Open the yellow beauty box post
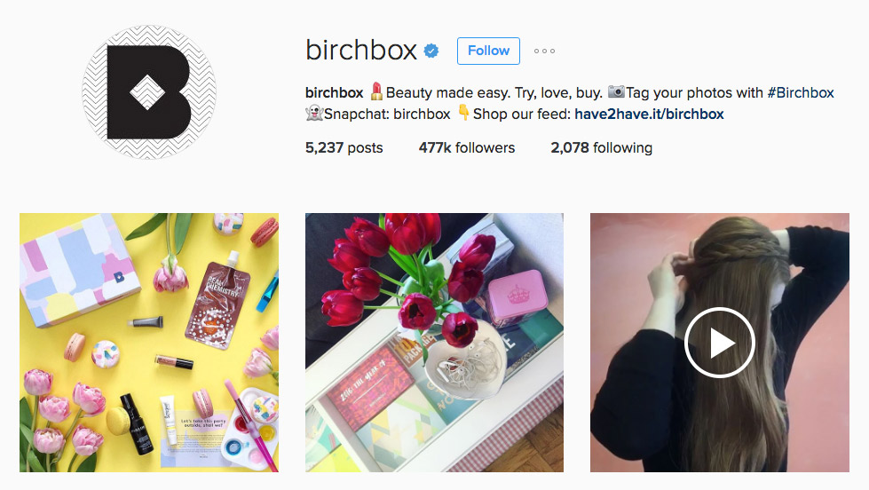The image size is (869, 490). (149, 343)
